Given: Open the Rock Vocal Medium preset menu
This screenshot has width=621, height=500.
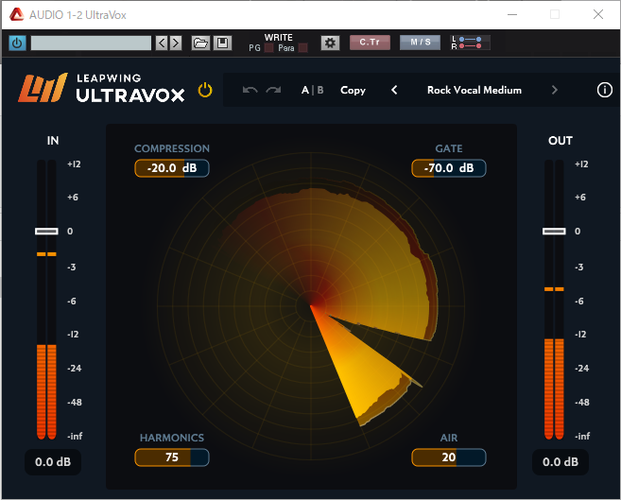Looking at the screenshot, I should pos(474,90).
